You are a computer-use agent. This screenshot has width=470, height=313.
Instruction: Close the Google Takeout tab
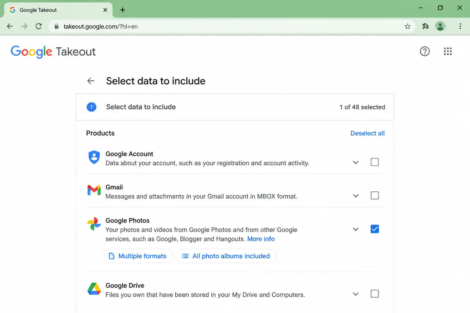pyautogui.click(x=105, y=10)
